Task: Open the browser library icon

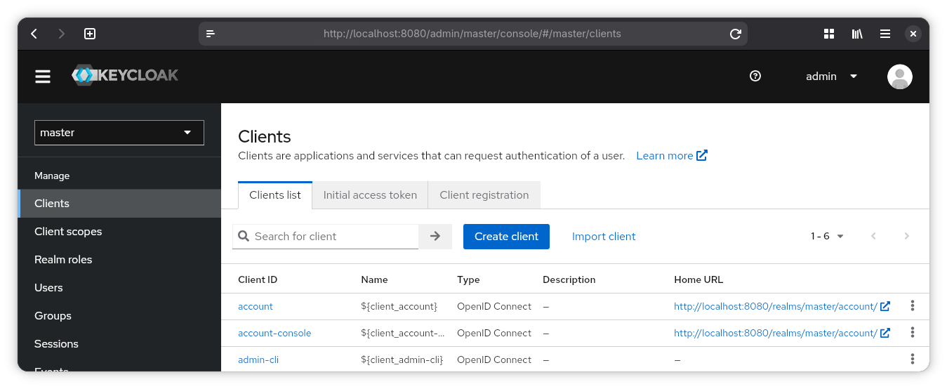Action: click(x=857, y=34)
